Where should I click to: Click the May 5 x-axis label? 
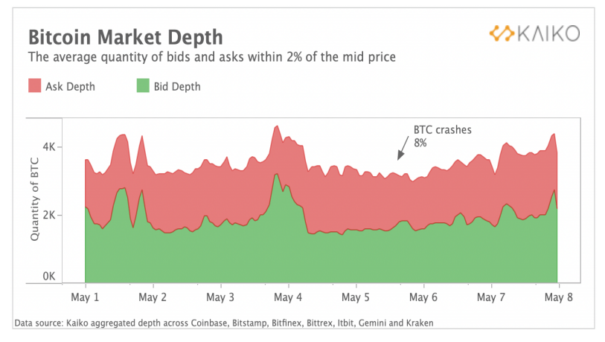coord(356,297)
